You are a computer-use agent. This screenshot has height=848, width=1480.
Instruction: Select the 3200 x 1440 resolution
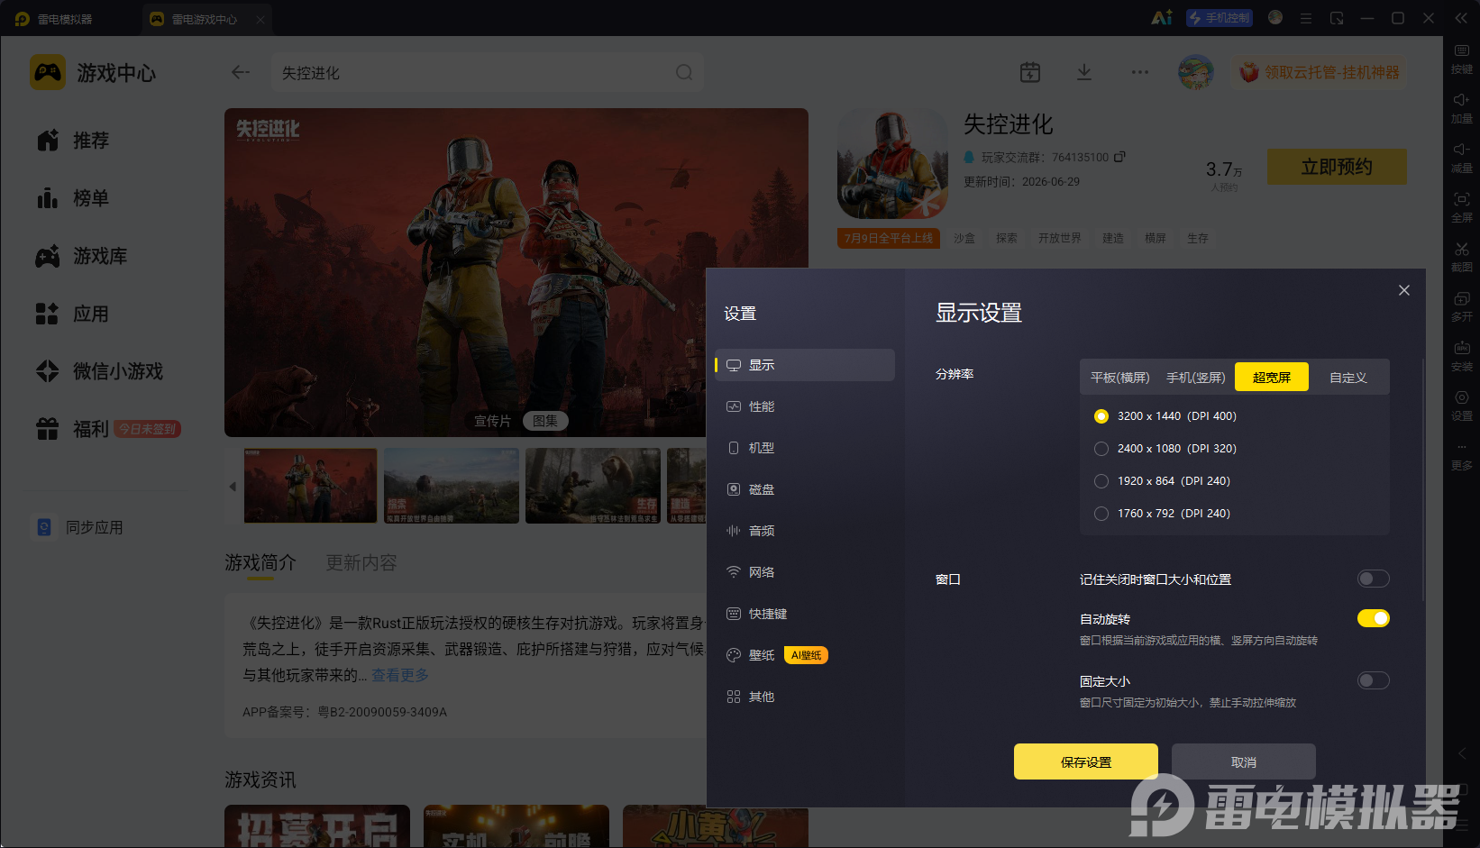point(1165,416)
